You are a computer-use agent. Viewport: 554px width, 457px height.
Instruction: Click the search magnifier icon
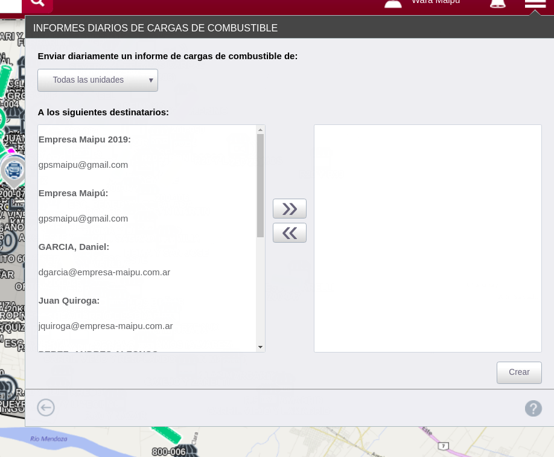[x=37, y=3]
